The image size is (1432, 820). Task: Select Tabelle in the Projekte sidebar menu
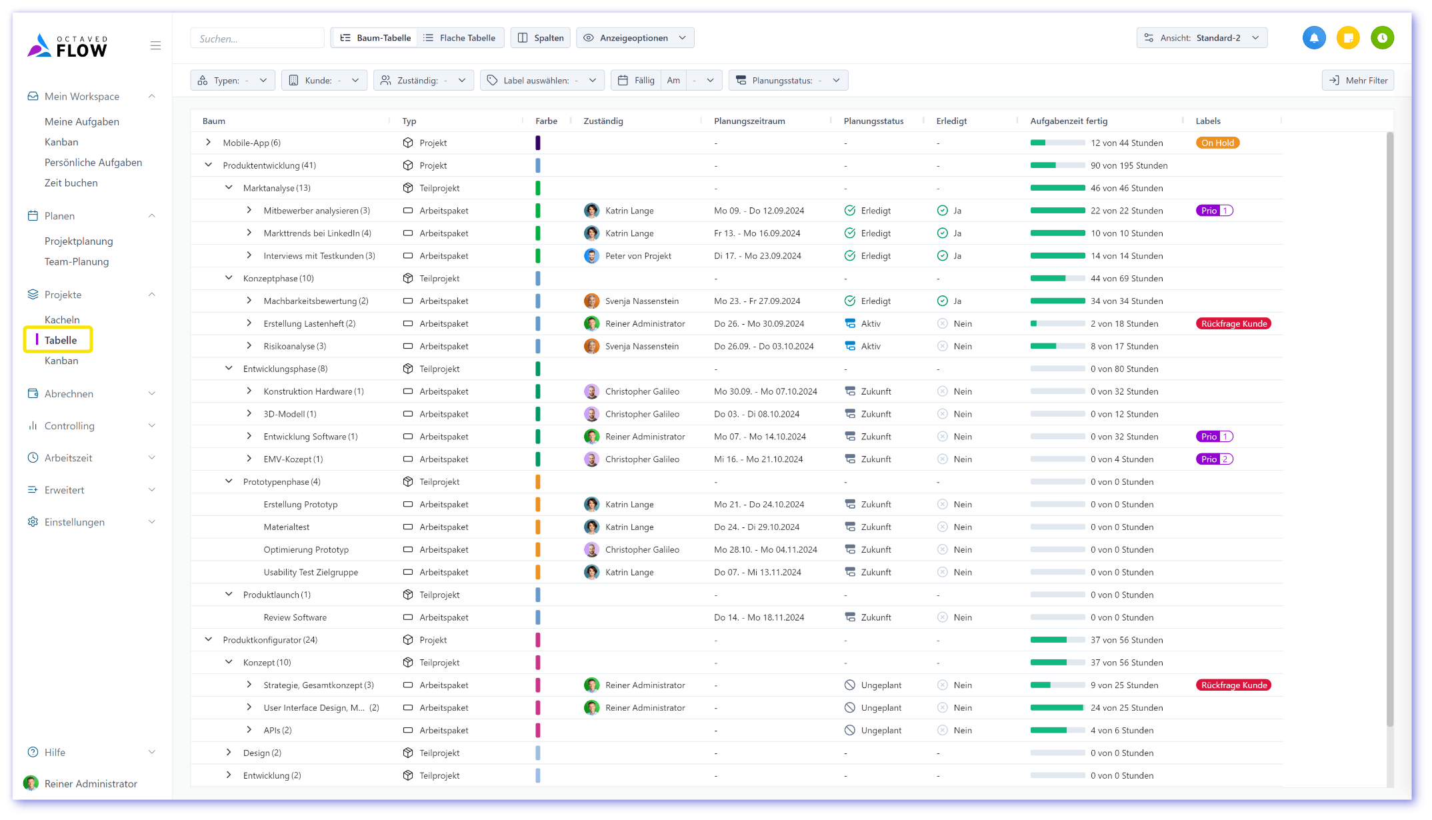(x=59, y=339)
